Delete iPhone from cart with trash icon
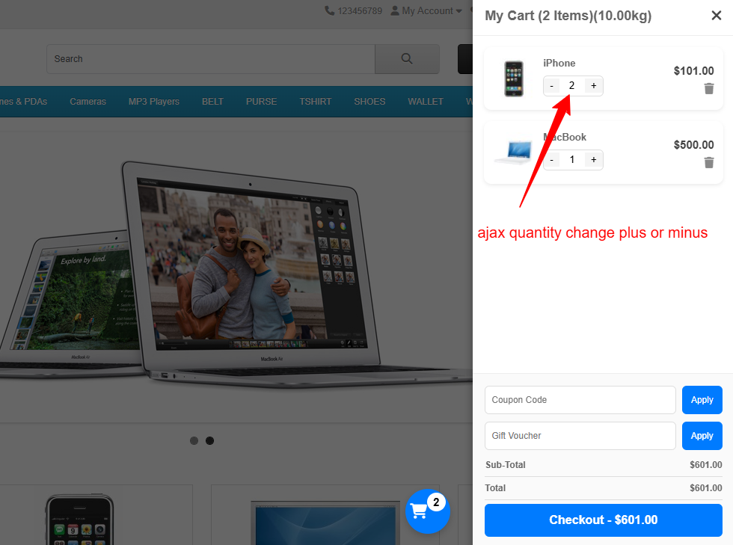Screen dimensions: 733x545 [709, 88]
